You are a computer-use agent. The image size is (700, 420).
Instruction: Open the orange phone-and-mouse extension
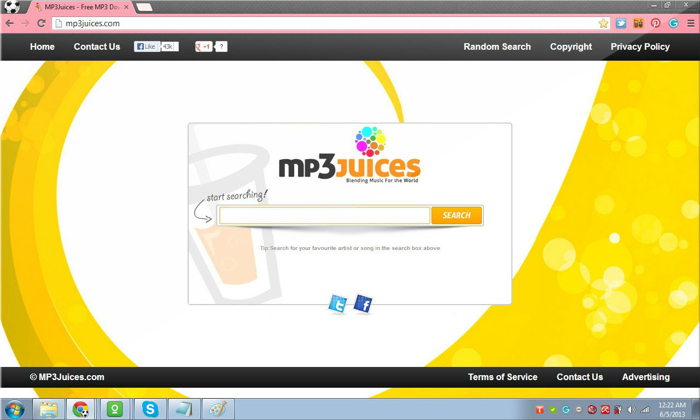[638, 23]
